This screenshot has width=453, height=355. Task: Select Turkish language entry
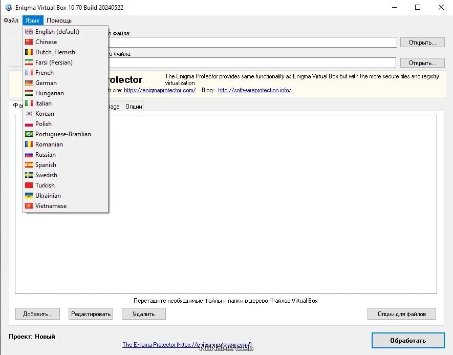click(66, 185)
